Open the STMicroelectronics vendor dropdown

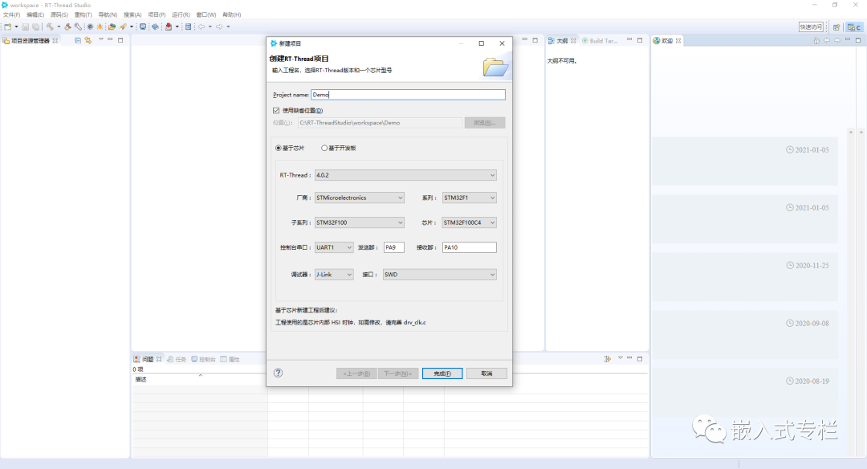coord(360,198)
